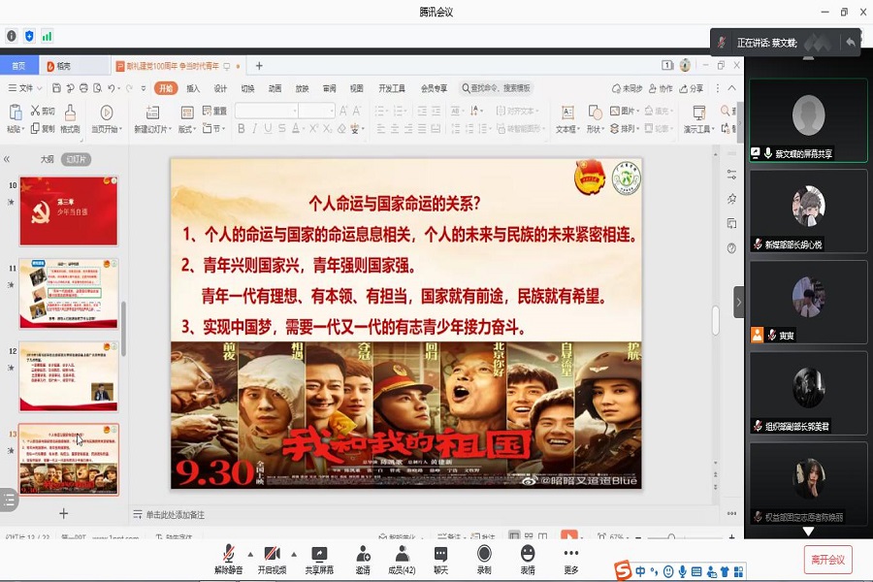Expand the audio options arrow beside mute
Screen dimensions: 873x582
click(x=250, y=554)
